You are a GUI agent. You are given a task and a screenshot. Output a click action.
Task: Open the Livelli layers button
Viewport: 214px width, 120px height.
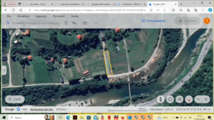(x=15, y=99)
